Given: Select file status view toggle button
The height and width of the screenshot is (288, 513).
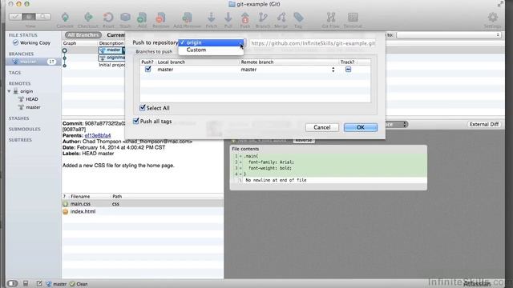Looking at the screenshot, I should coord(15,17).
